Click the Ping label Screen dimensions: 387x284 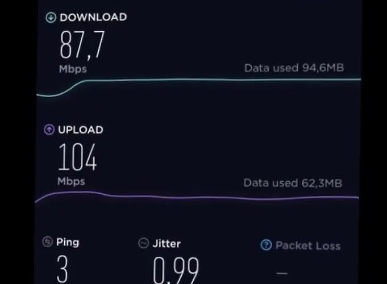(68, 243)
